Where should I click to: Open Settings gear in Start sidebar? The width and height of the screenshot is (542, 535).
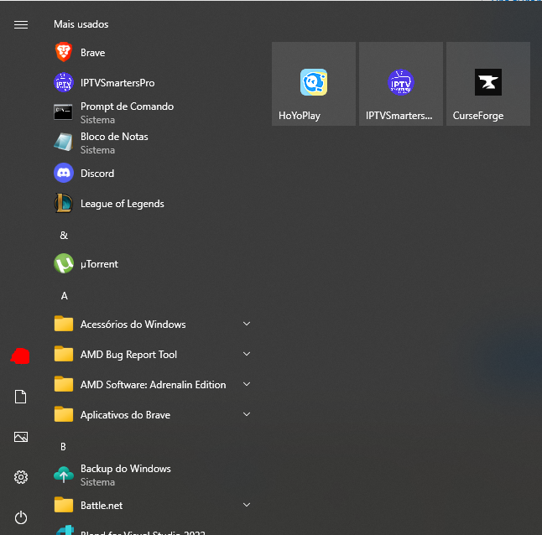click(21, 477)
